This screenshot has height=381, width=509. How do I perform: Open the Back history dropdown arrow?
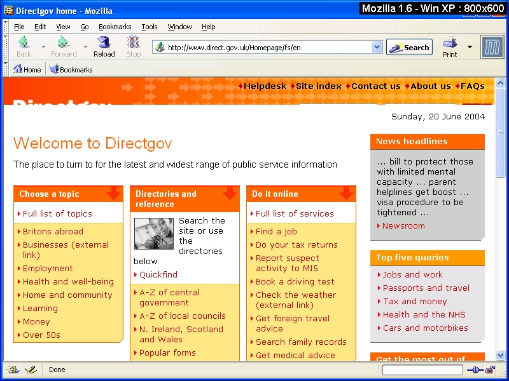[43, 47]
